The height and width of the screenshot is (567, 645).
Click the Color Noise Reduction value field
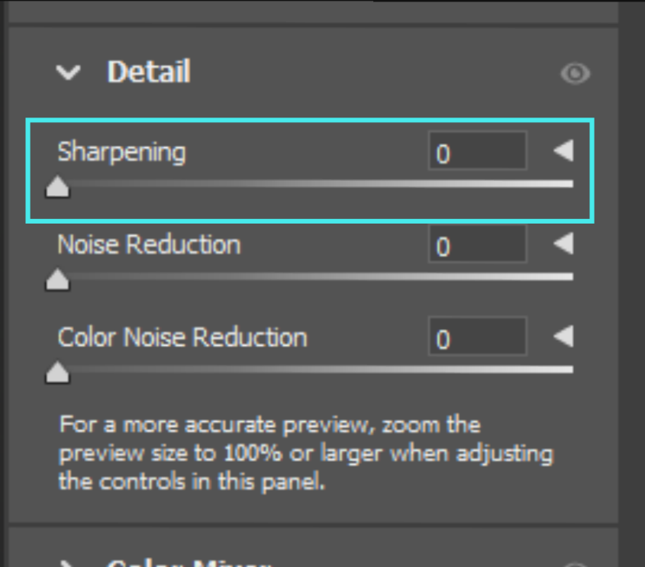[477, 337]
